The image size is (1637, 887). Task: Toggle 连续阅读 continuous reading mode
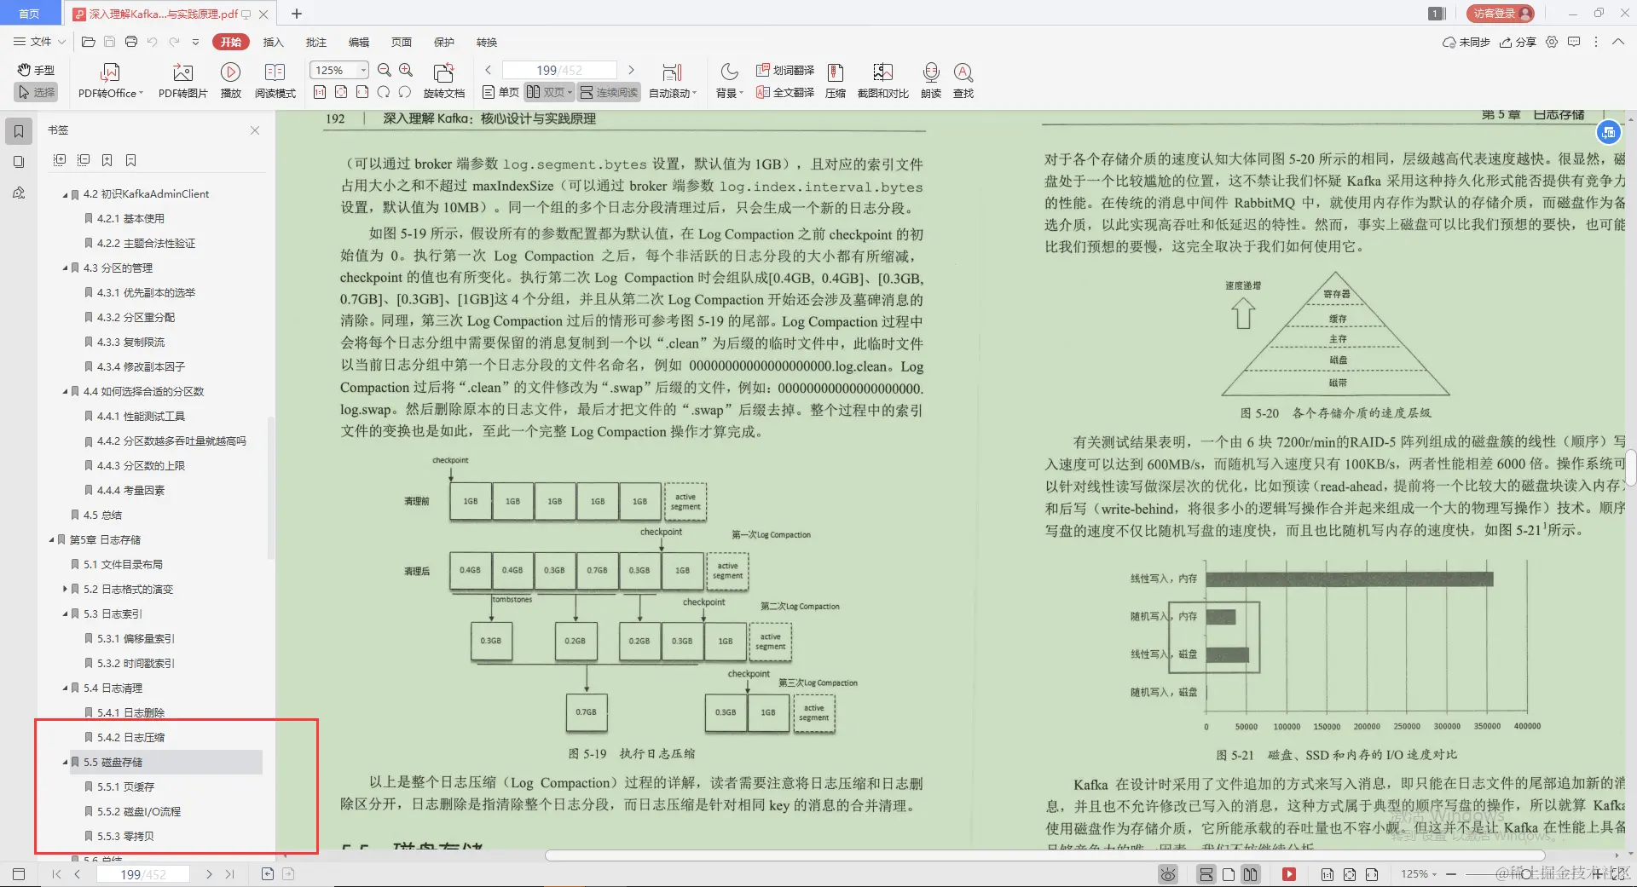coord(608,92)
